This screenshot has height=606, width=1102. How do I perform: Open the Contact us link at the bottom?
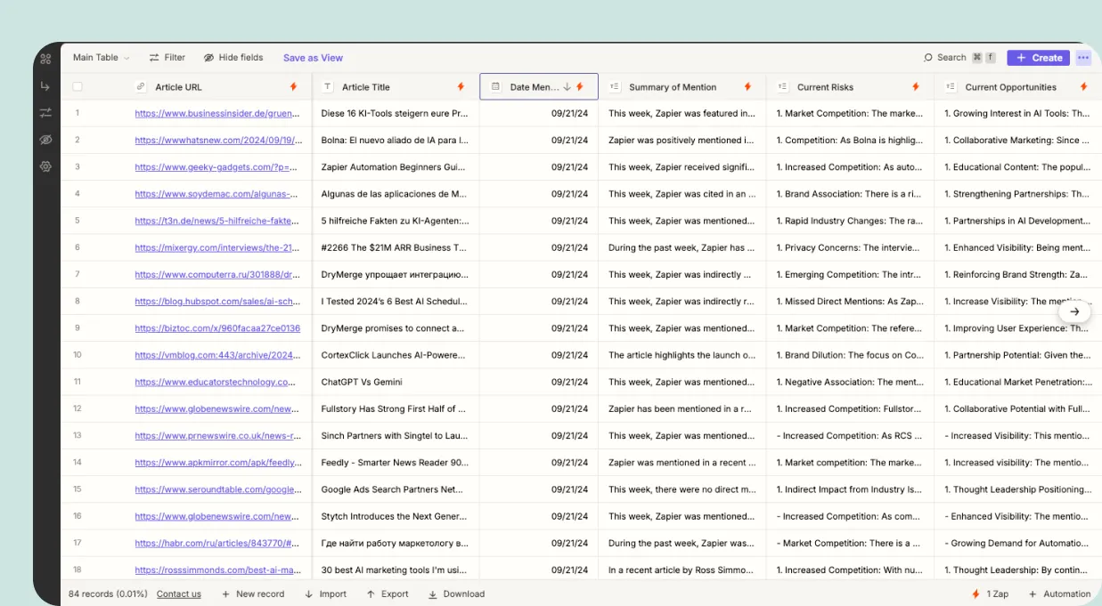pos(178,594)
